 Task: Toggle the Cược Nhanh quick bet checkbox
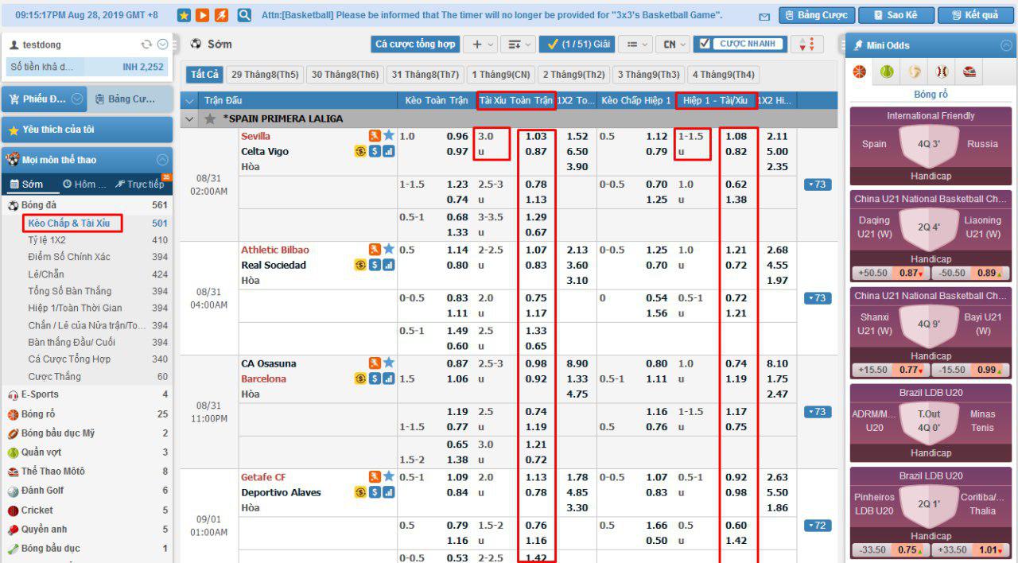(702, 44)
